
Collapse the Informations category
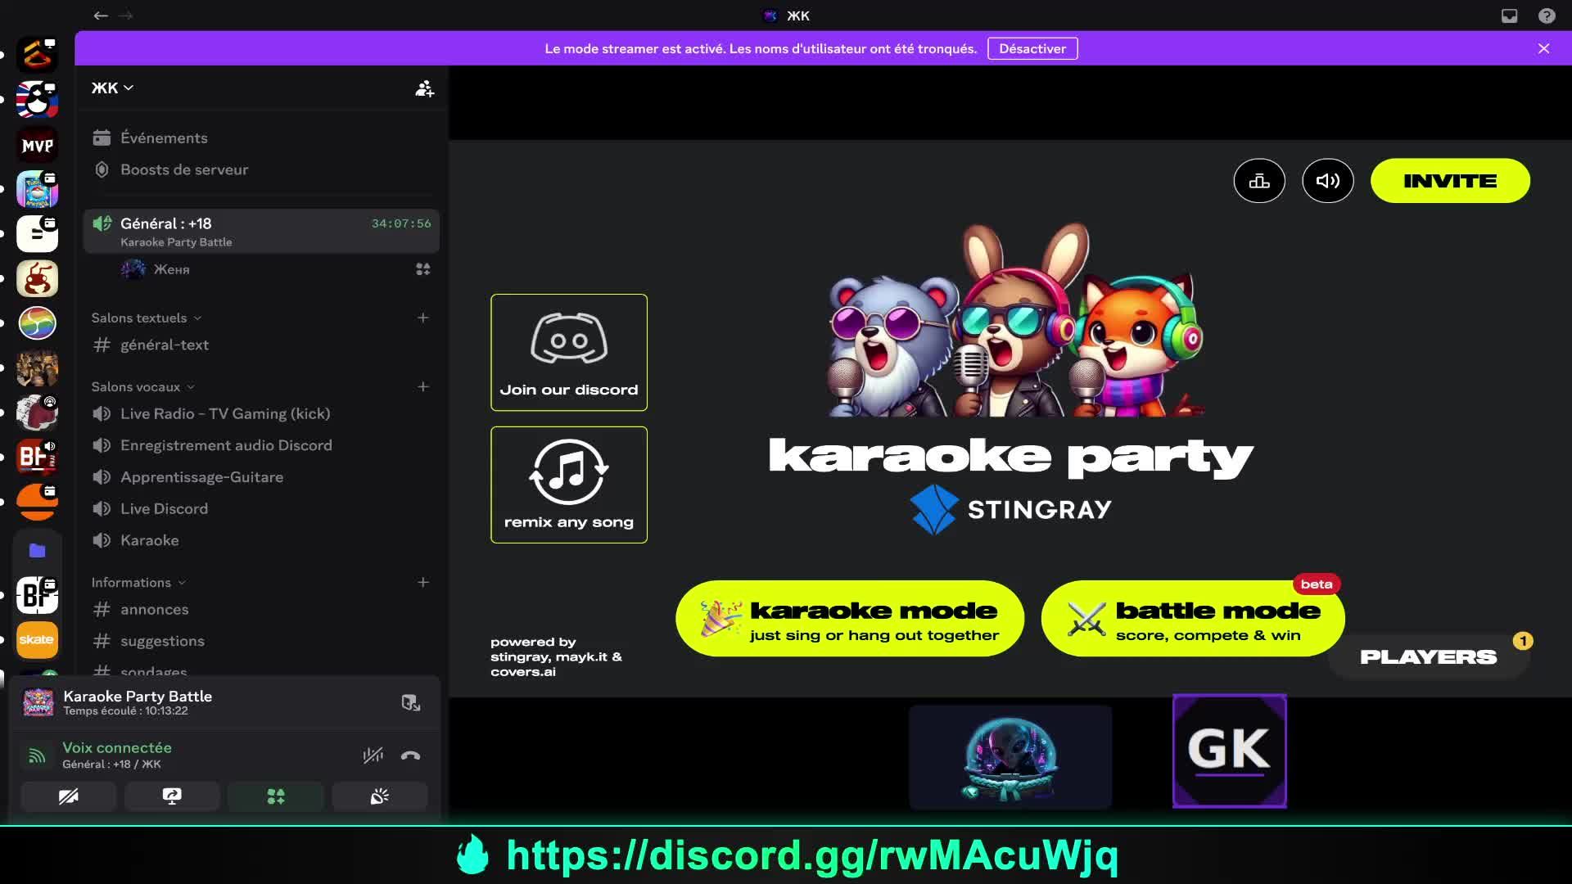(x=138, y=583)
